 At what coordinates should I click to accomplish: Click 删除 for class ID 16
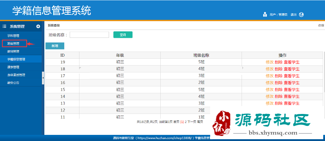[278, 83]
